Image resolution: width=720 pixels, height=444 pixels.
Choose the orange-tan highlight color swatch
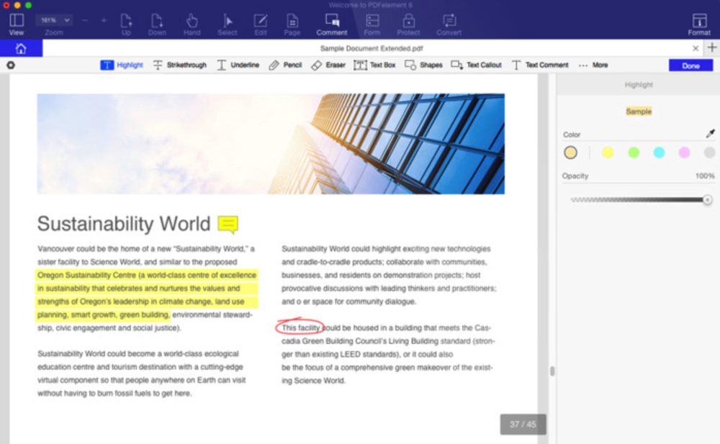click(570, 153)
